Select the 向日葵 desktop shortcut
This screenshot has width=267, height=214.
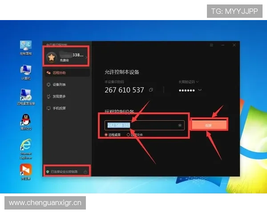coord(26,172)
